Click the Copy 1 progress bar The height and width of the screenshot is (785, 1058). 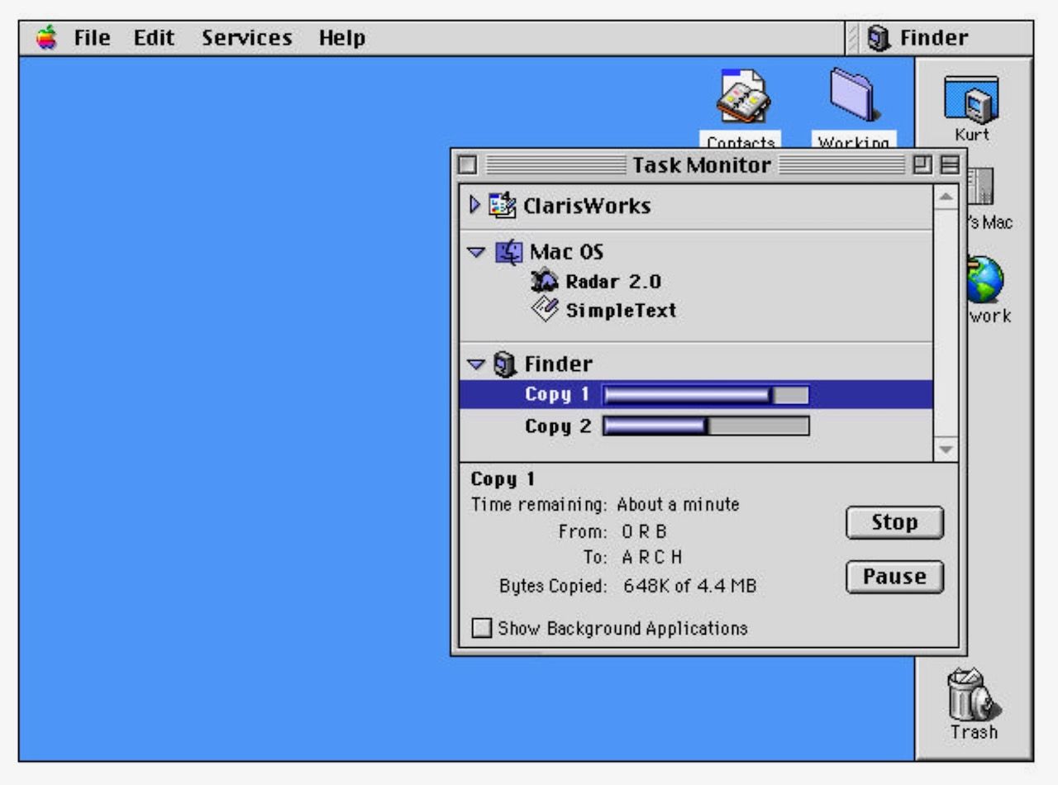point(706,395)
